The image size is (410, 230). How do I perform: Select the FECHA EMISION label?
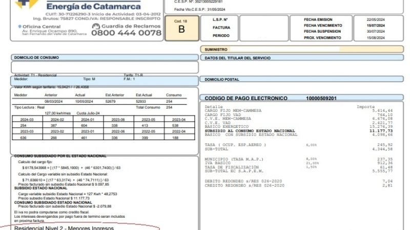[318, 19]
